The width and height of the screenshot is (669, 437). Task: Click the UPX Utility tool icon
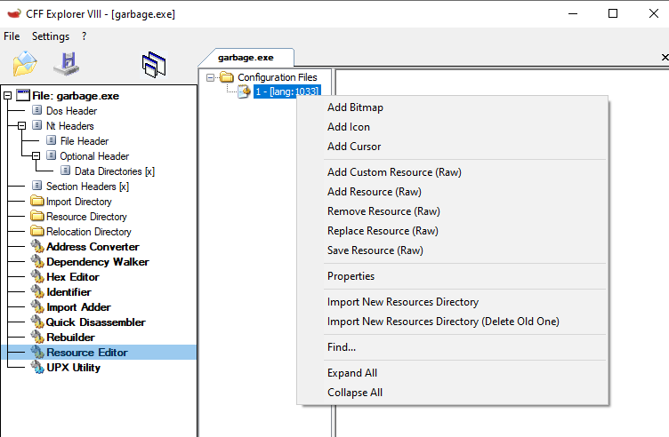pos(37,367)
